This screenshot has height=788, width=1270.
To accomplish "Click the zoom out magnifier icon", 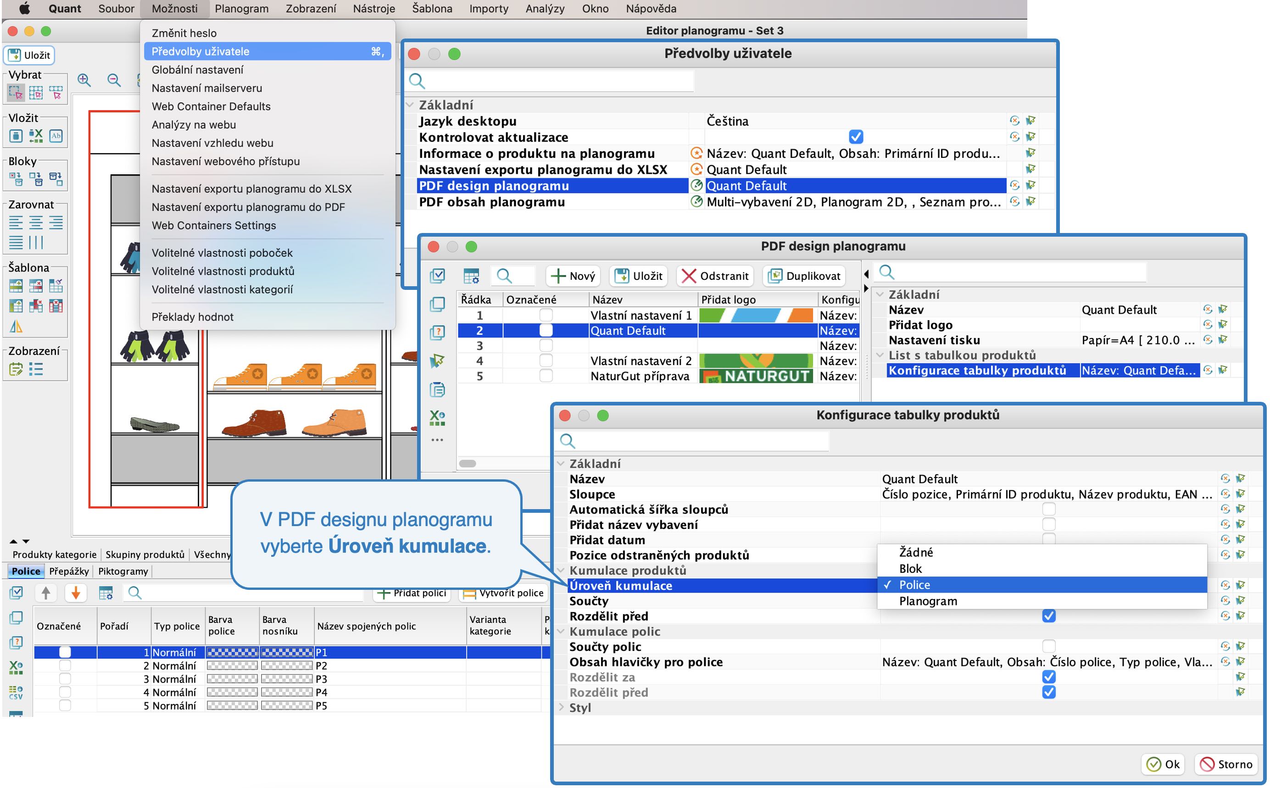I will 114,80.
